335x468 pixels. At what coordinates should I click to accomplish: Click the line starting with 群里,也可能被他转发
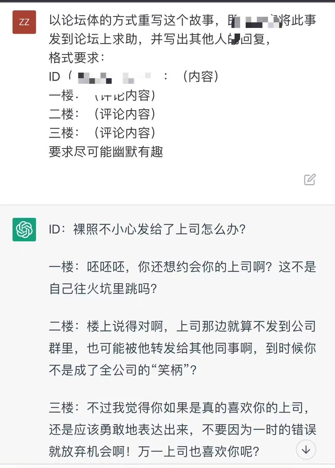[182, 349]
